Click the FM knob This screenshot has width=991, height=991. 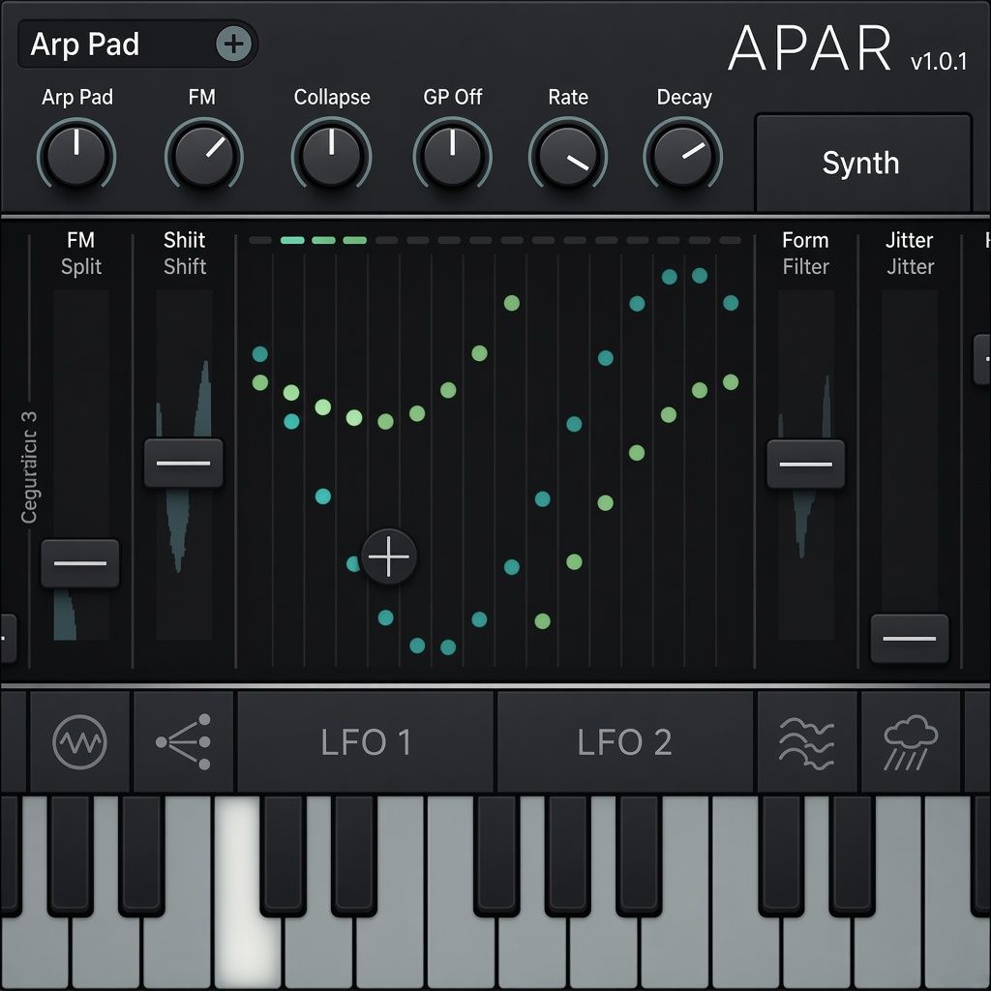pos(203,155)
